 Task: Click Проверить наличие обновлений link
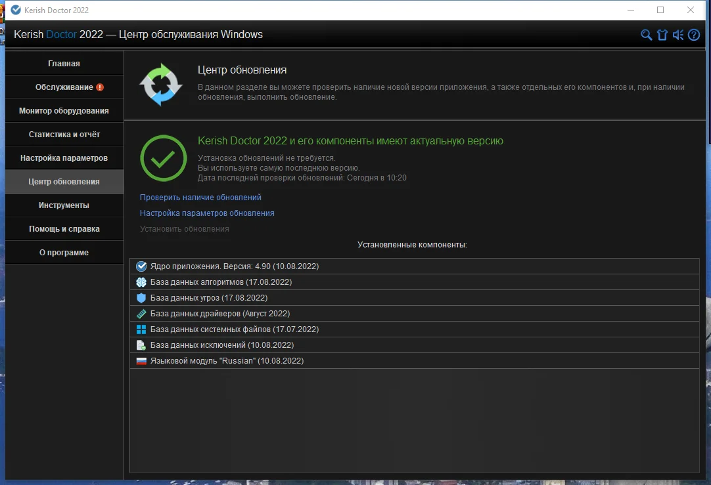[200, 198]
